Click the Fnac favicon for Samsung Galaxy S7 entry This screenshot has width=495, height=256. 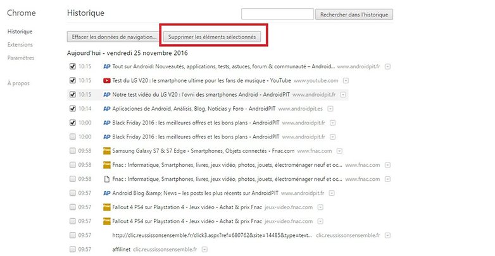coord(107,151)
